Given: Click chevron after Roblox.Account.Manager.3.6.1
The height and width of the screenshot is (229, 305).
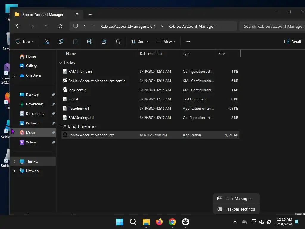Looking at the screenshot, I should click(x=162, y=26).
